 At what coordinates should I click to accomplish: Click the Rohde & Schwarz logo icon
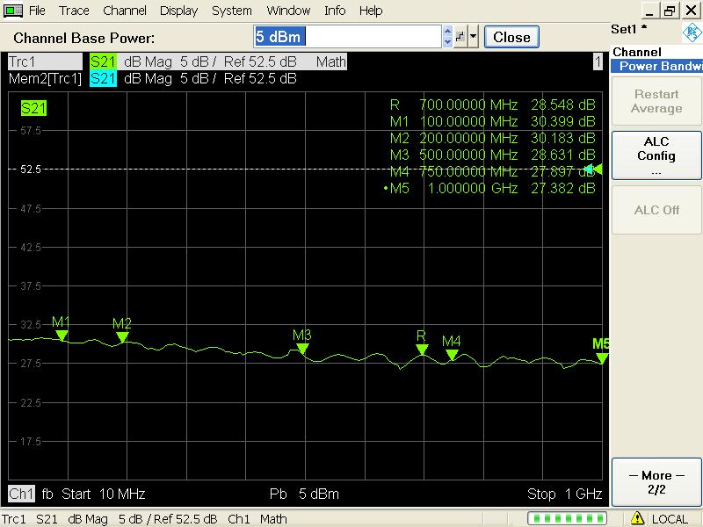click(691, 33)
